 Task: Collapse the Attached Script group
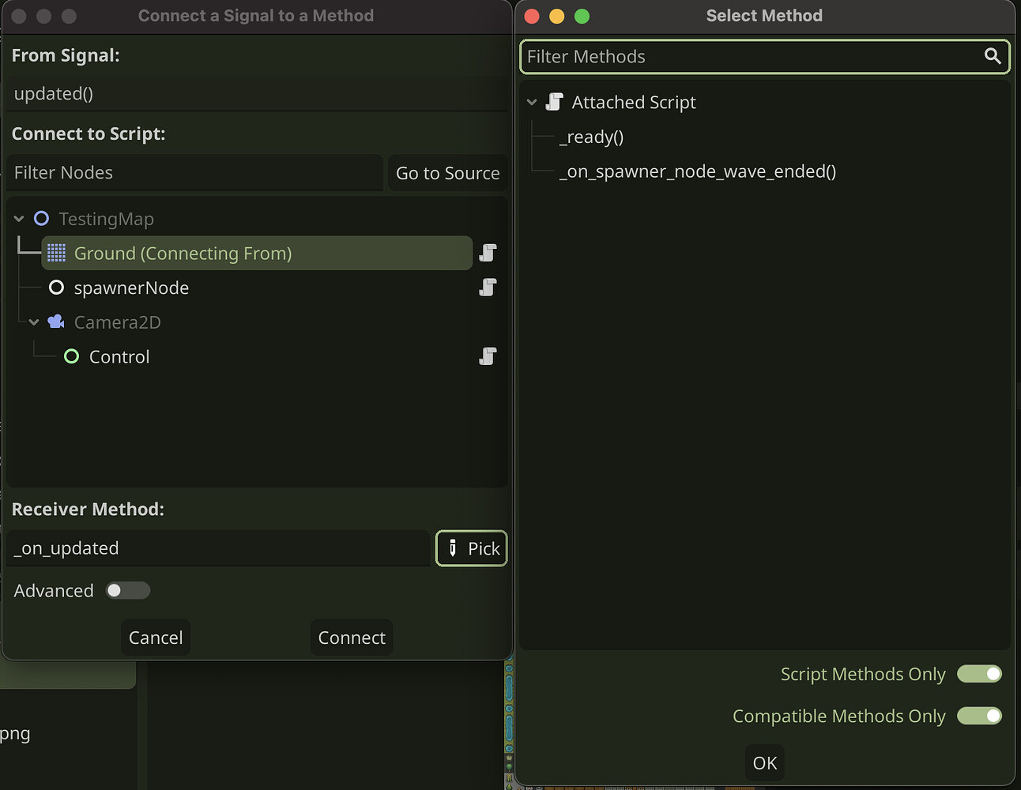(x=532, y=101)
